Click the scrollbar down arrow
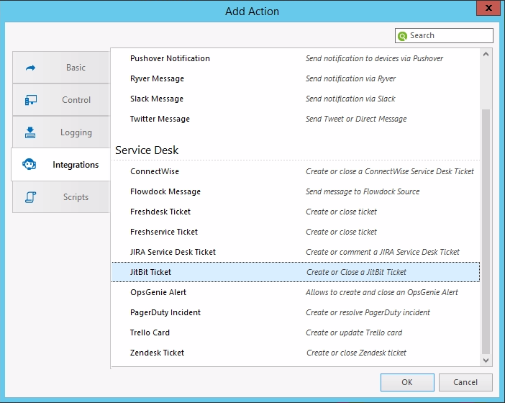The image size is (505, 403). pos(486,360)
